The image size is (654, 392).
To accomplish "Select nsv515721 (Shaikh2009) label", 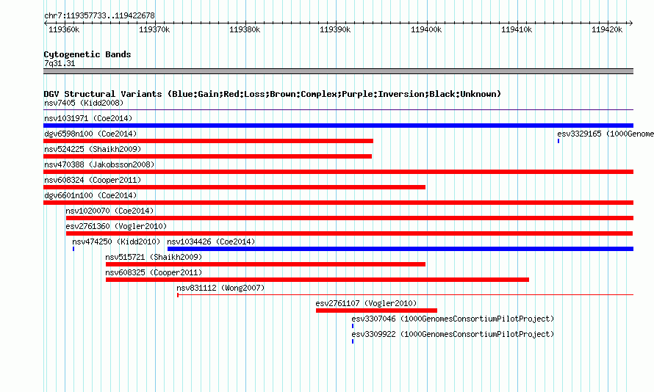I will (154, 257).
